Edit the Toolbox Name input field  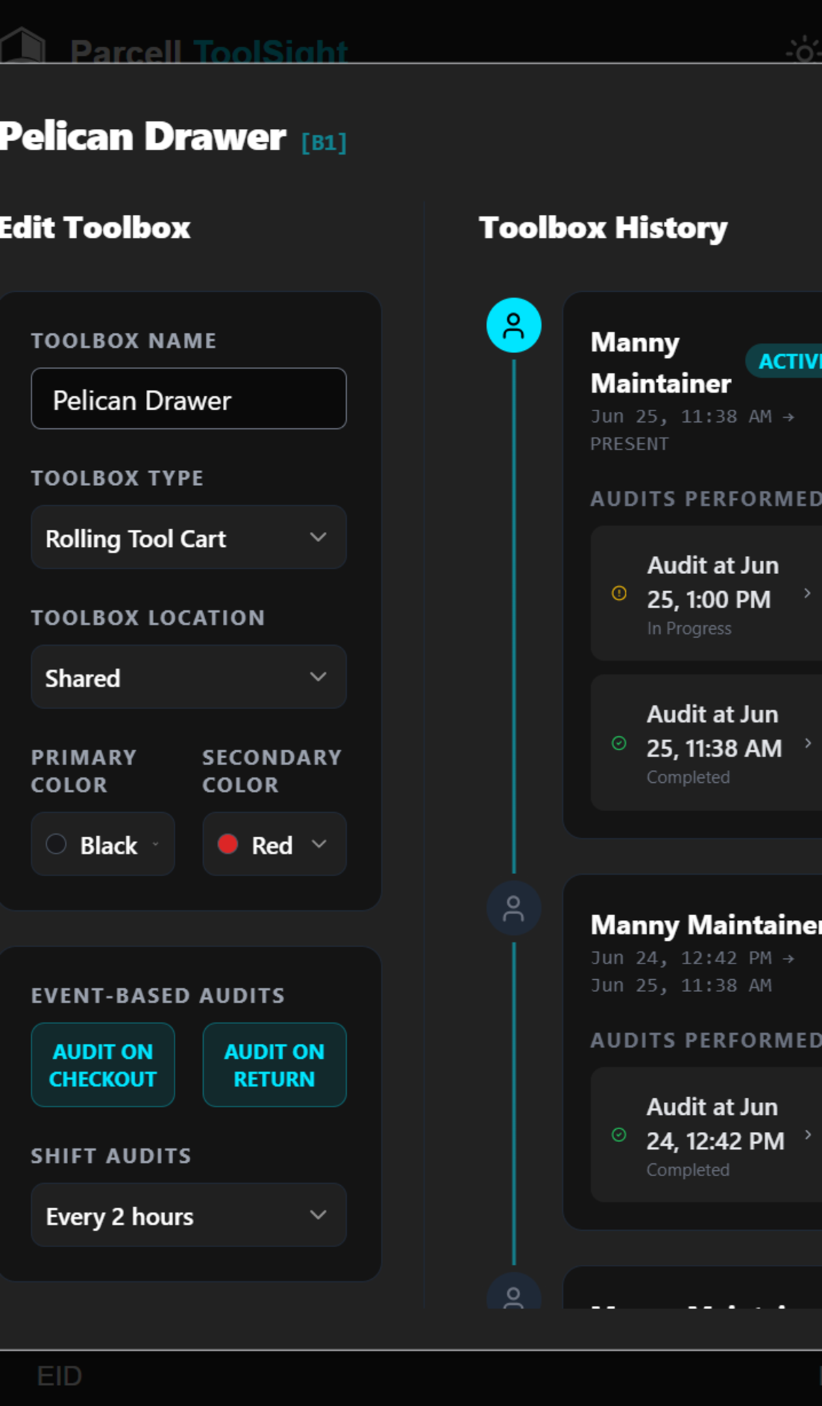(x=189, y=399)
